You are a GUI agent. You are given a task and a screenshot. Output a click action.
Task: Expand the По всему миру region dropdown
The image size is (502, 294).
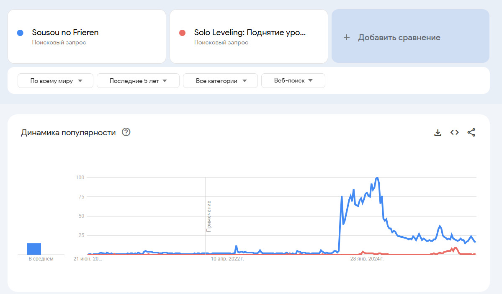(55, 81)
